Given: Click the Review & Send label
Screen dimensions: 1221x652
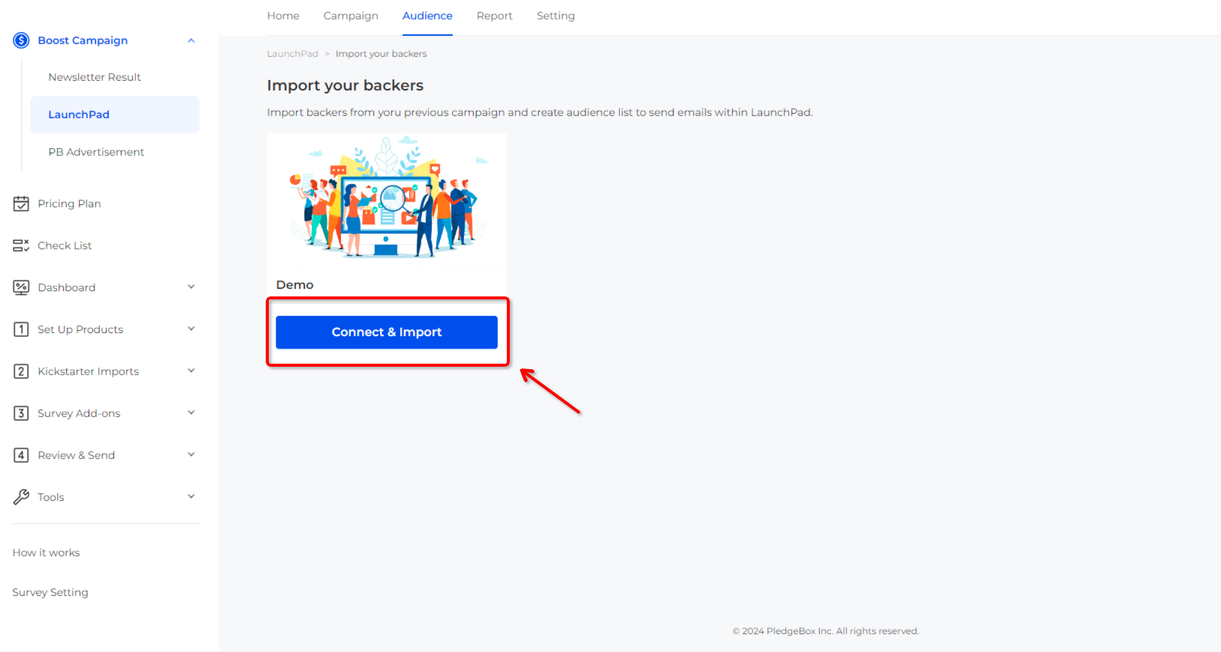Looking at the screenshot, I should (76, 455).
